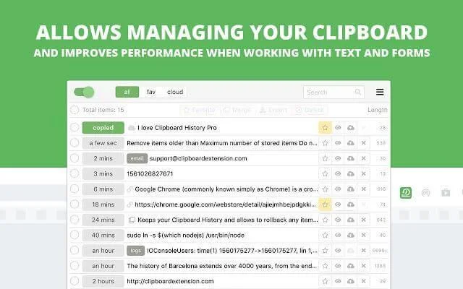Focus the Search input field
This screenshot has width=463, height=289.
[329, 92]
